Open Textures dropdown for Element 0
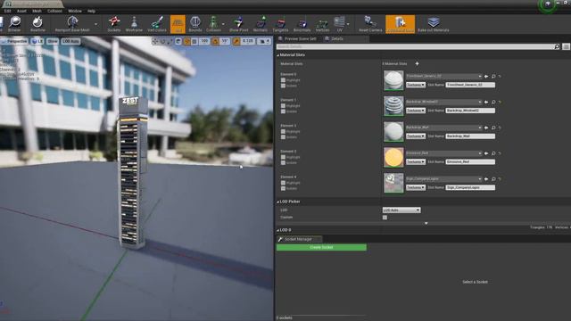Screen dimensions: 571x321 pyautogui.click(x=416, y=85)
